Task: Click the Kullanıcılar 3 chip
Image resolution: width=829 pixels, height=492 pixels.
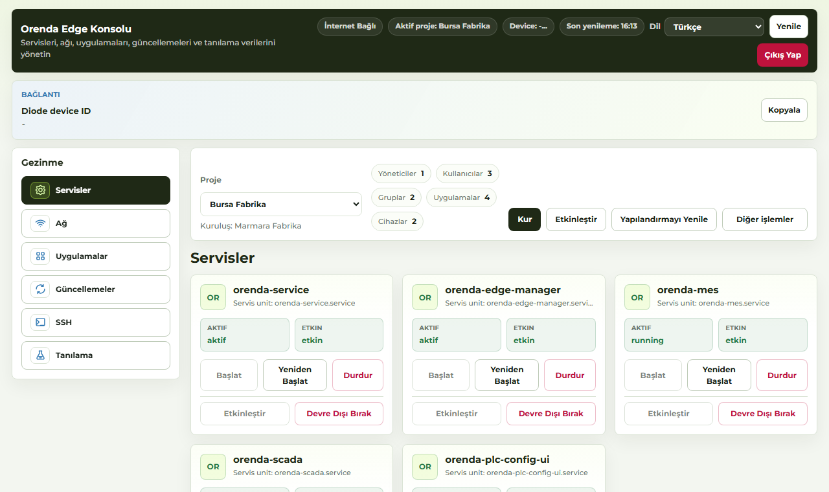Action: (468, 173)
